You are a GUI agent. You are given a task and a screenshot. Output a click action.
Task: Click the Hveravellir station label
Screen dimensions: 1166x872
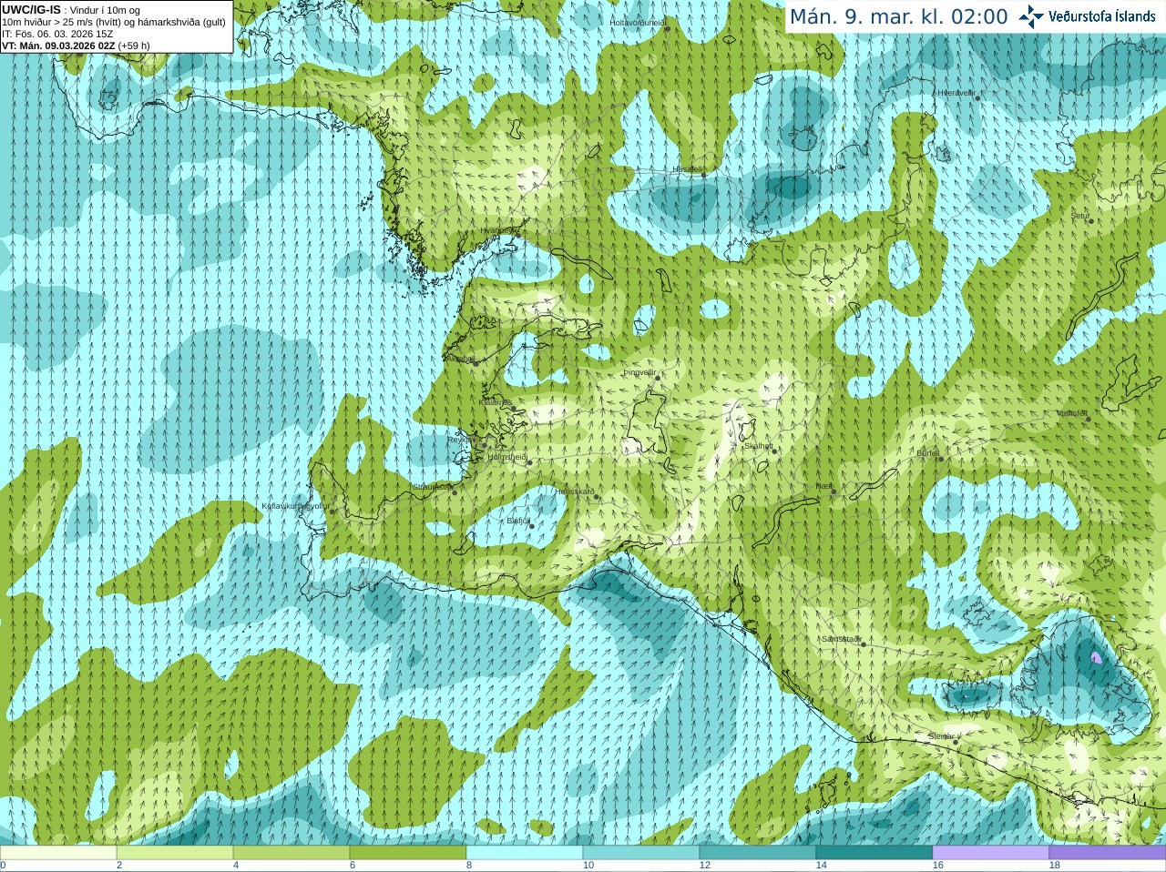pos(956,93)
